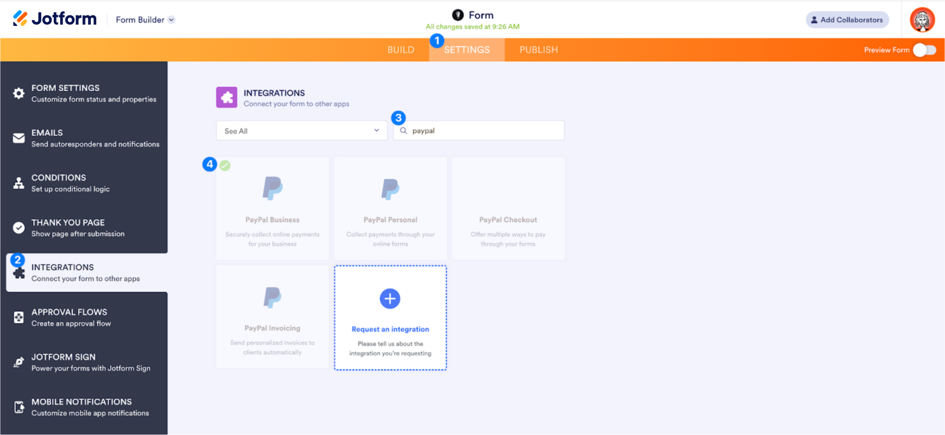Click the PayPal Invoicing card title
The height and width of the screenshot is (435, 945).
[272, 328]
